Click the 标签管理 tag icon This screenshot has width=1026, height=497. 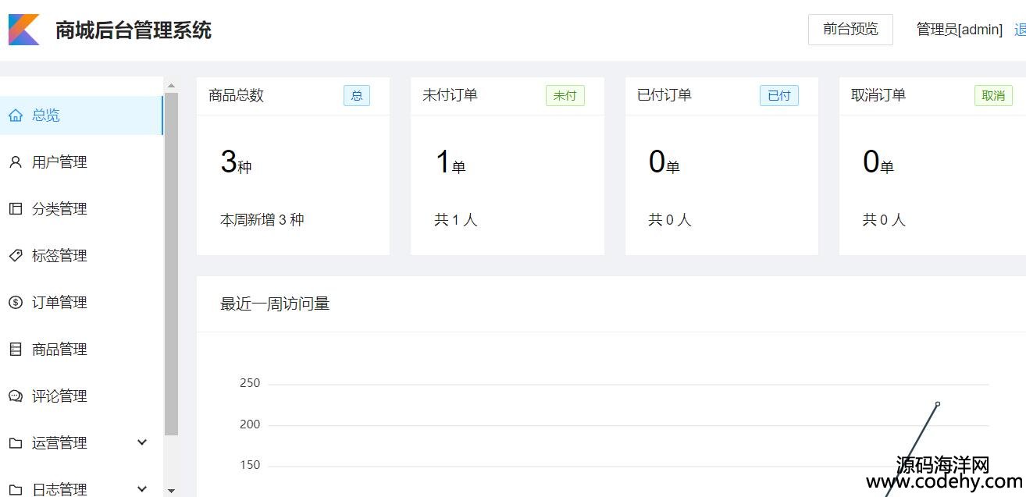(x=16, y=256)
